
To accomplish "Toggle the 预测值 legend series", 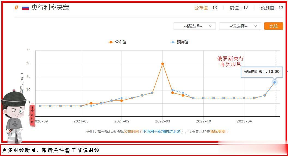I will click(179, 42).
